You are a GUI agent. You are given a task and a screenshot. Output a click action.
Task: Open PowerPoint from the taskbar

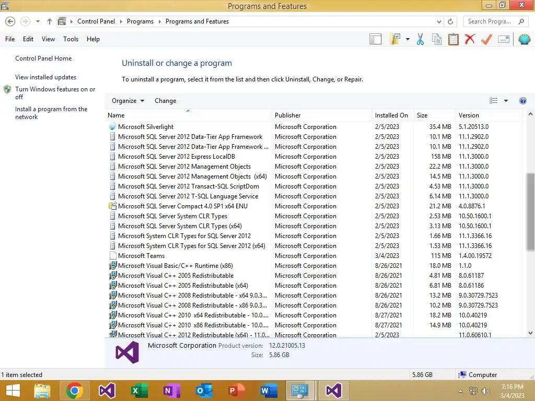(237, 391)
